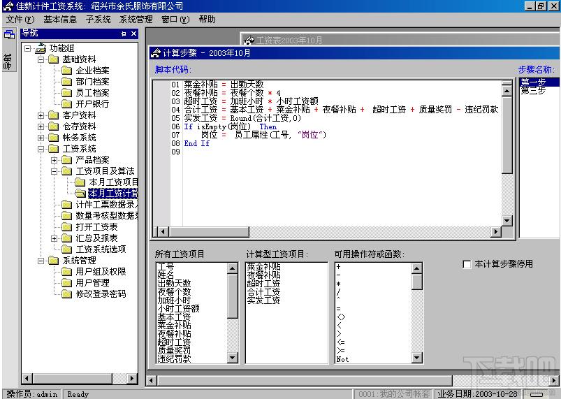This screenshot has height=399, width=561.
Task: Collapse the 功能组 root node
Action: pos(27,48)
